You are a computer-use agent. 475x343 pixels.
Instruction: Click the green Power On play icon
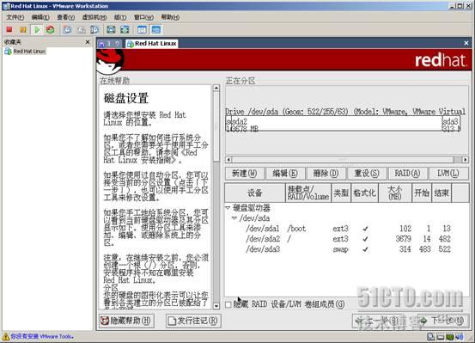[37, 29]
